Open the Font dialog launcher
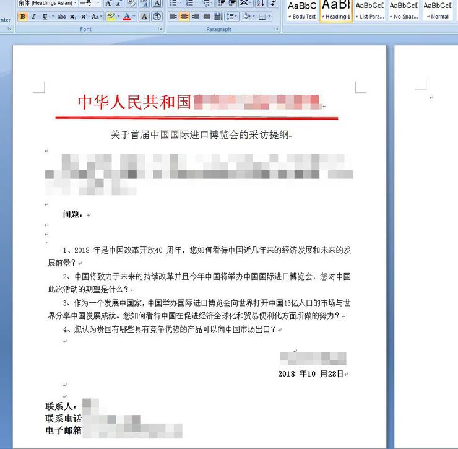Image resolution: width=458 pixels, height=449 pixels. (160, 29)
